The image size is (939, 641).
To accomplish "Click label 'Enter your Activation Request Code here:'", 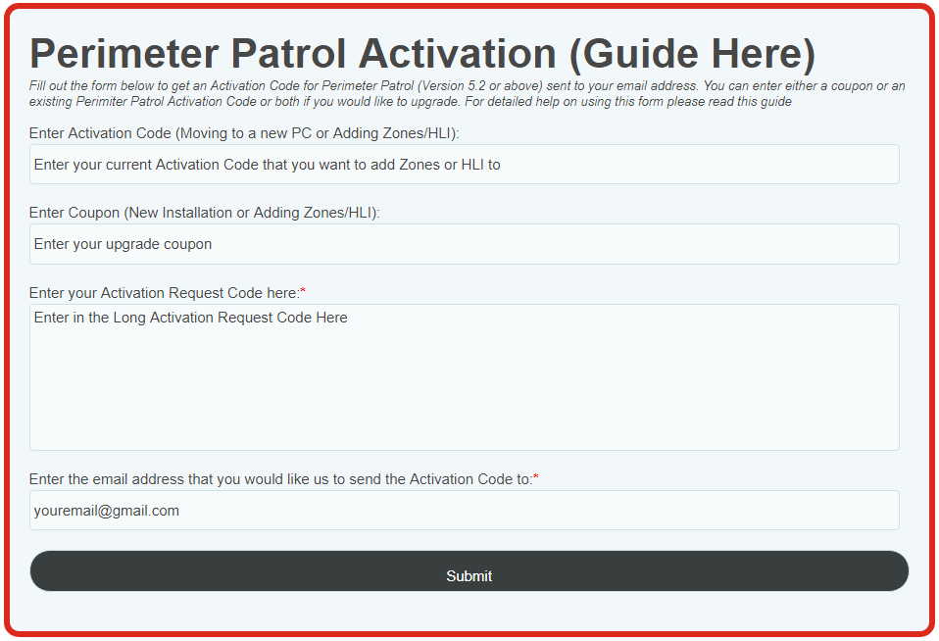I will pos(167,293).
